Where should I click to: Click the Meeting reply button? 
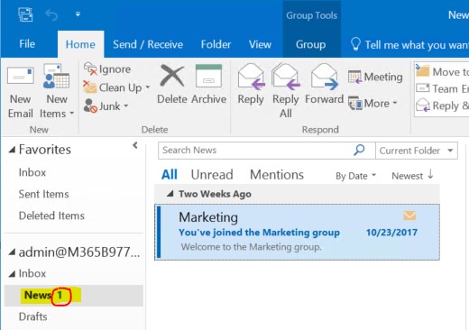(x=375, y=77)
